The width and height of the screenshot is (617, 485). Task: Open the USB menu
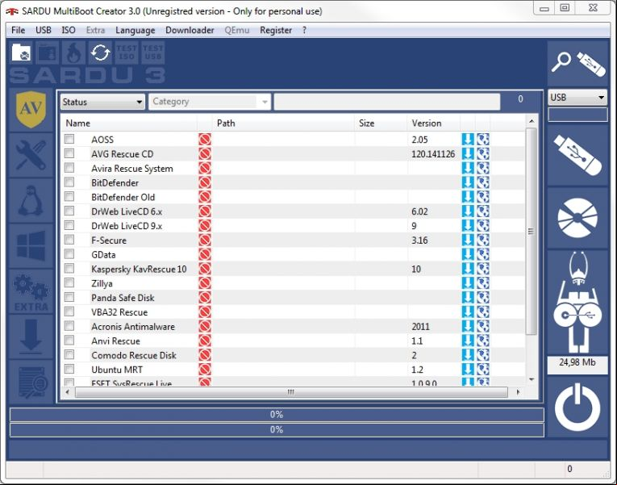(44, 31)
